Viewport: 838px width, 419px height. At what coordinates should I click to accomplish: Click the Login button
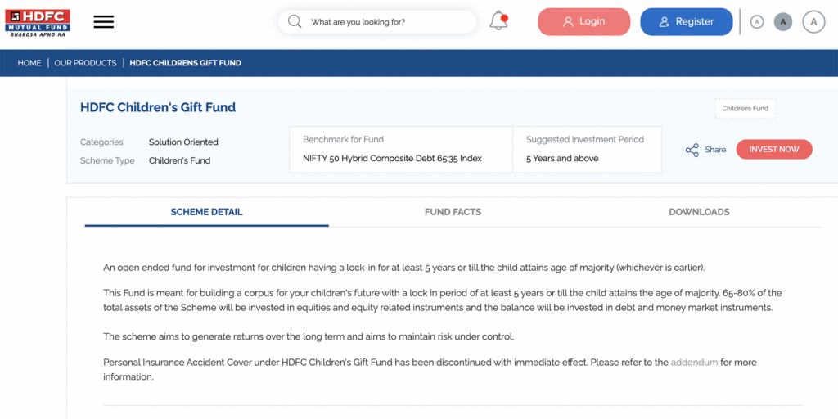coord(584,22)
